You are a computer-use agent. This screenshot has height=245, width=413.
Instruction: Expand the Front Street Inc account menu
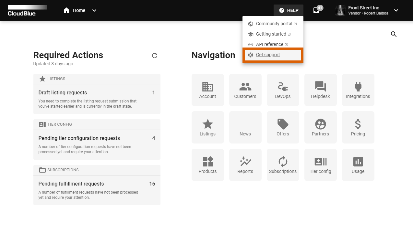tap(396, 10)
